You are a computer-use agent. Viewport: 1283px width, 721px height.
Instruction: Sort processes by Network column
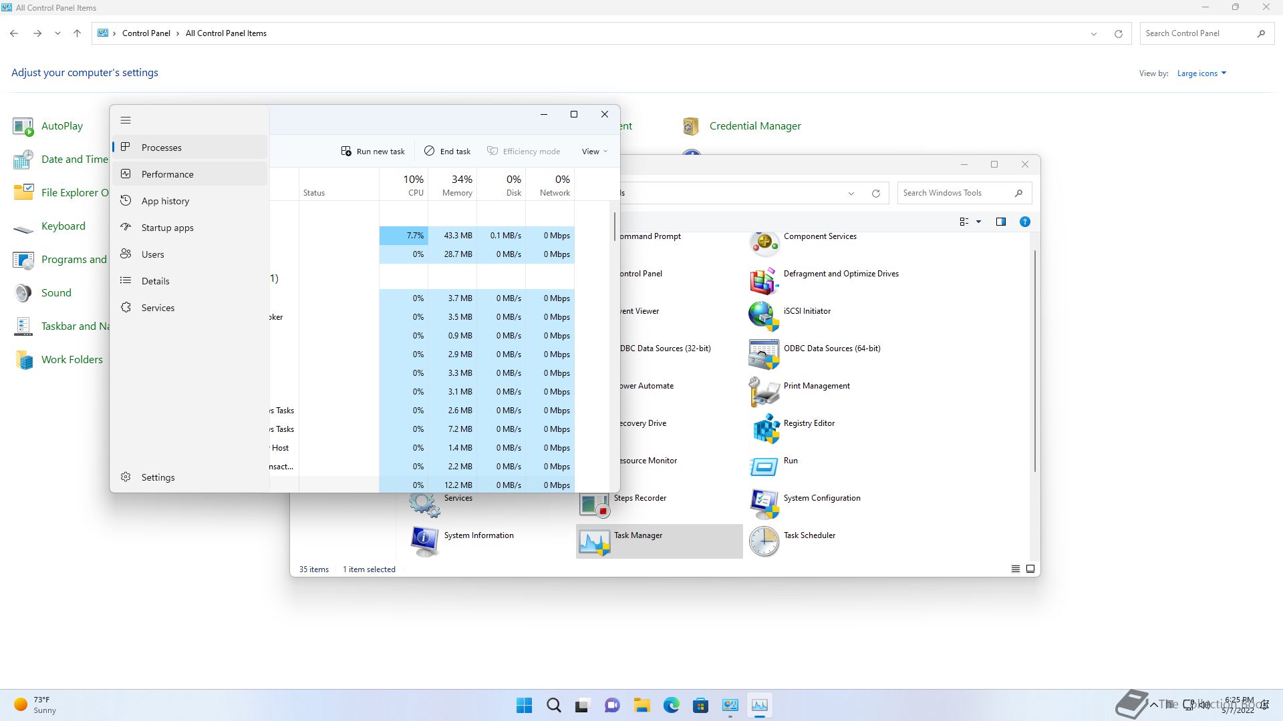point(550,185)
